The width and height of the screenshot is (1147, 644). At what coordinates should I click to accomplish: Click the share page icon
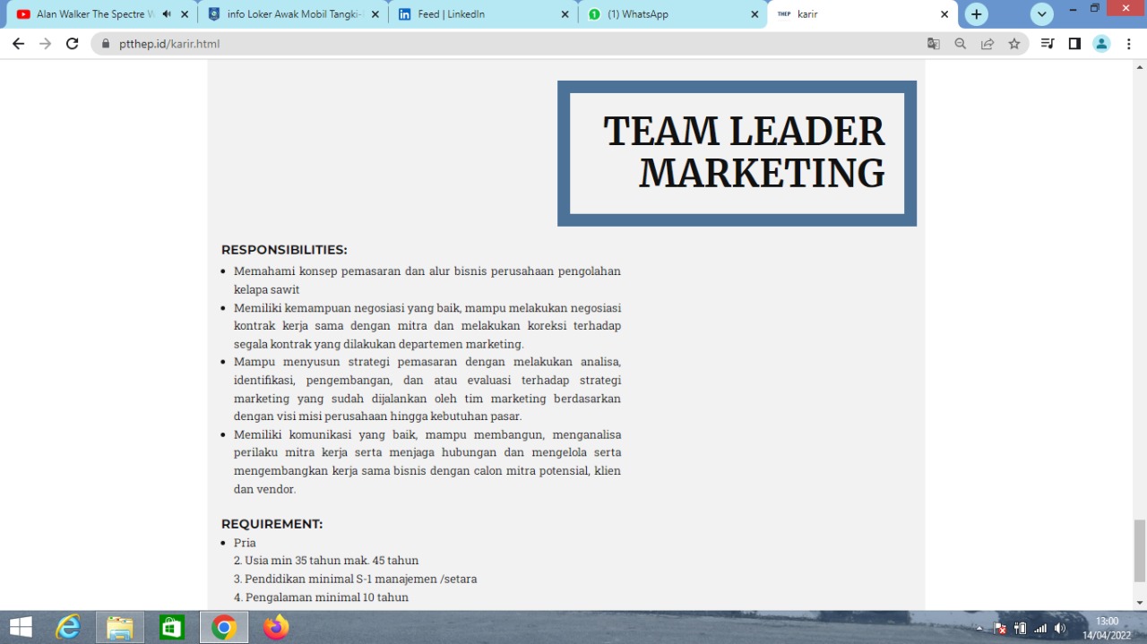pyautogui.click(x=987, y=44)
